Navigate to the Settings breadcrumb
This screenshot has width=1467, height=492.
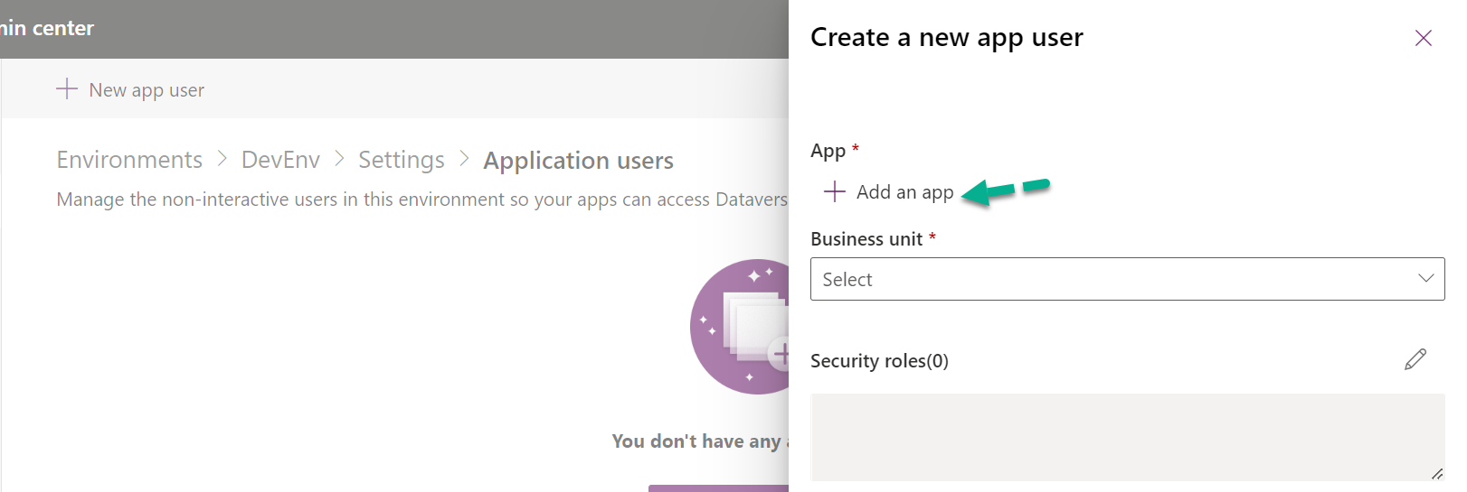click(x=401, y=160)
